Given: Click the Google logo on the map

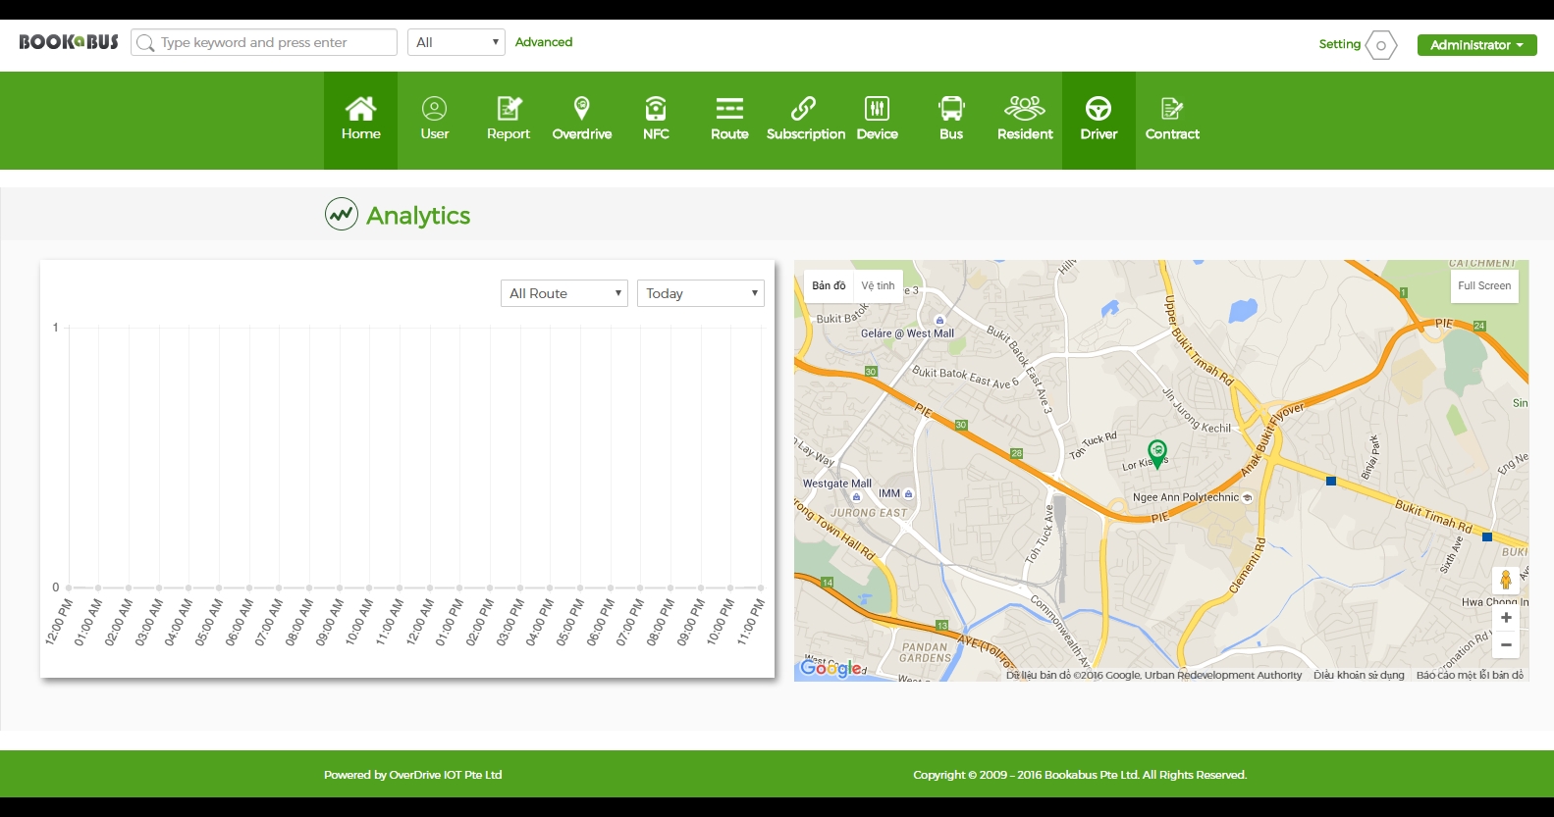Looking at the screenshot, I should point(832,668).
